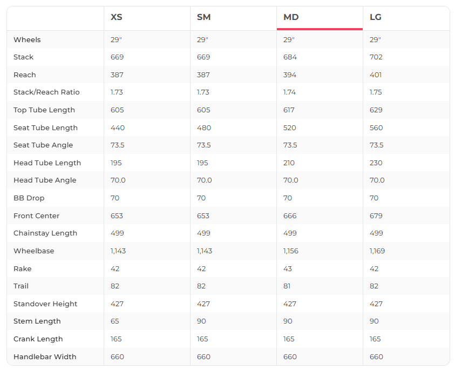455x370 pixels.
Task: Select the SM size column header
Action: tap(203, 17)
